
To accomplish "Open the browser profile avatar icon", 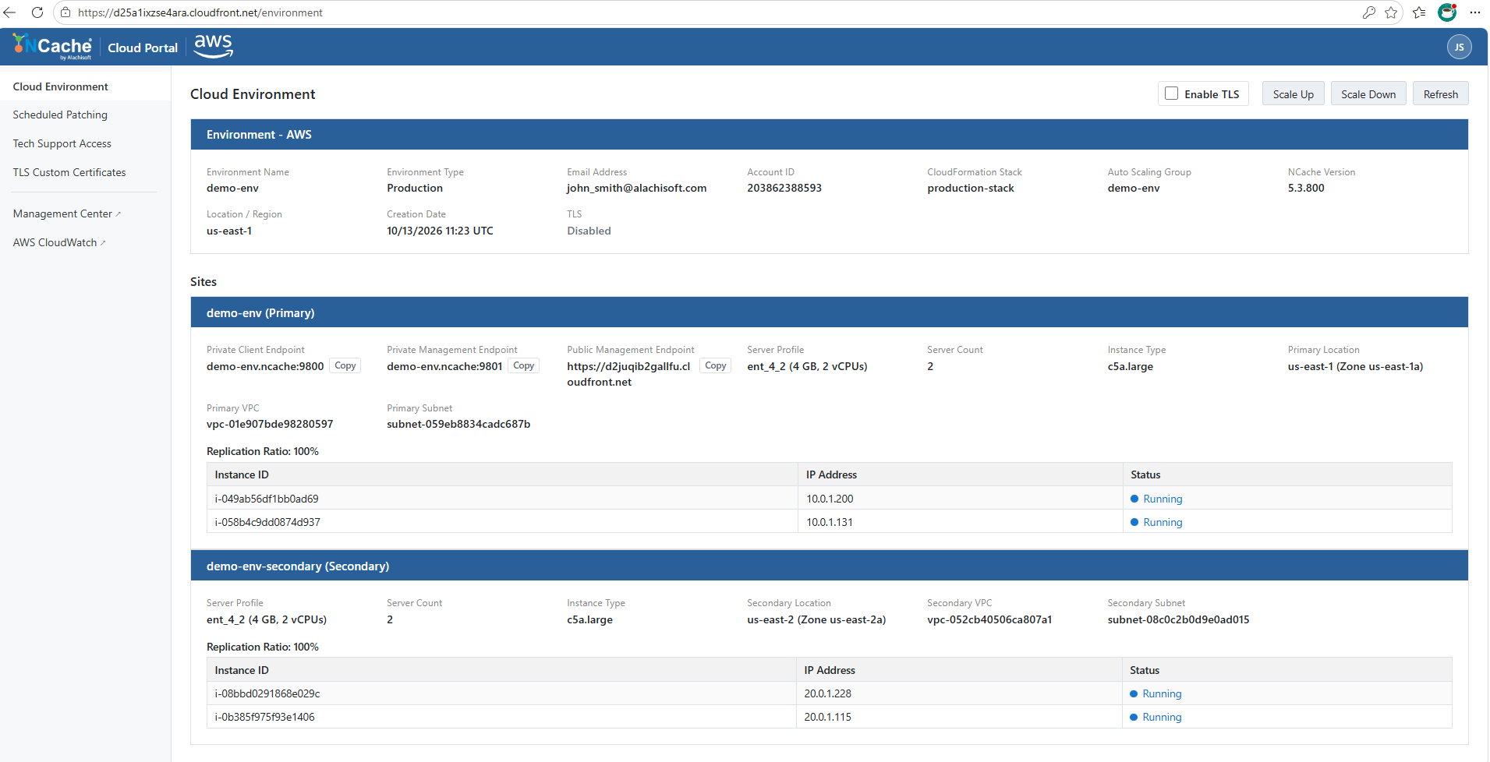I will click(x=1447, y=12).
